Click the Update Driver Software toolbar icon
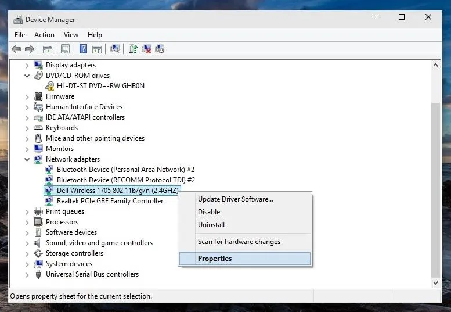 (133, 49)
